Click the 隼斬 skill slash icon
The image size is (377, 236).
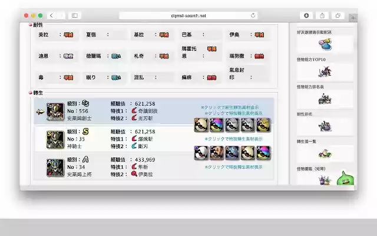tap(134, 166)
